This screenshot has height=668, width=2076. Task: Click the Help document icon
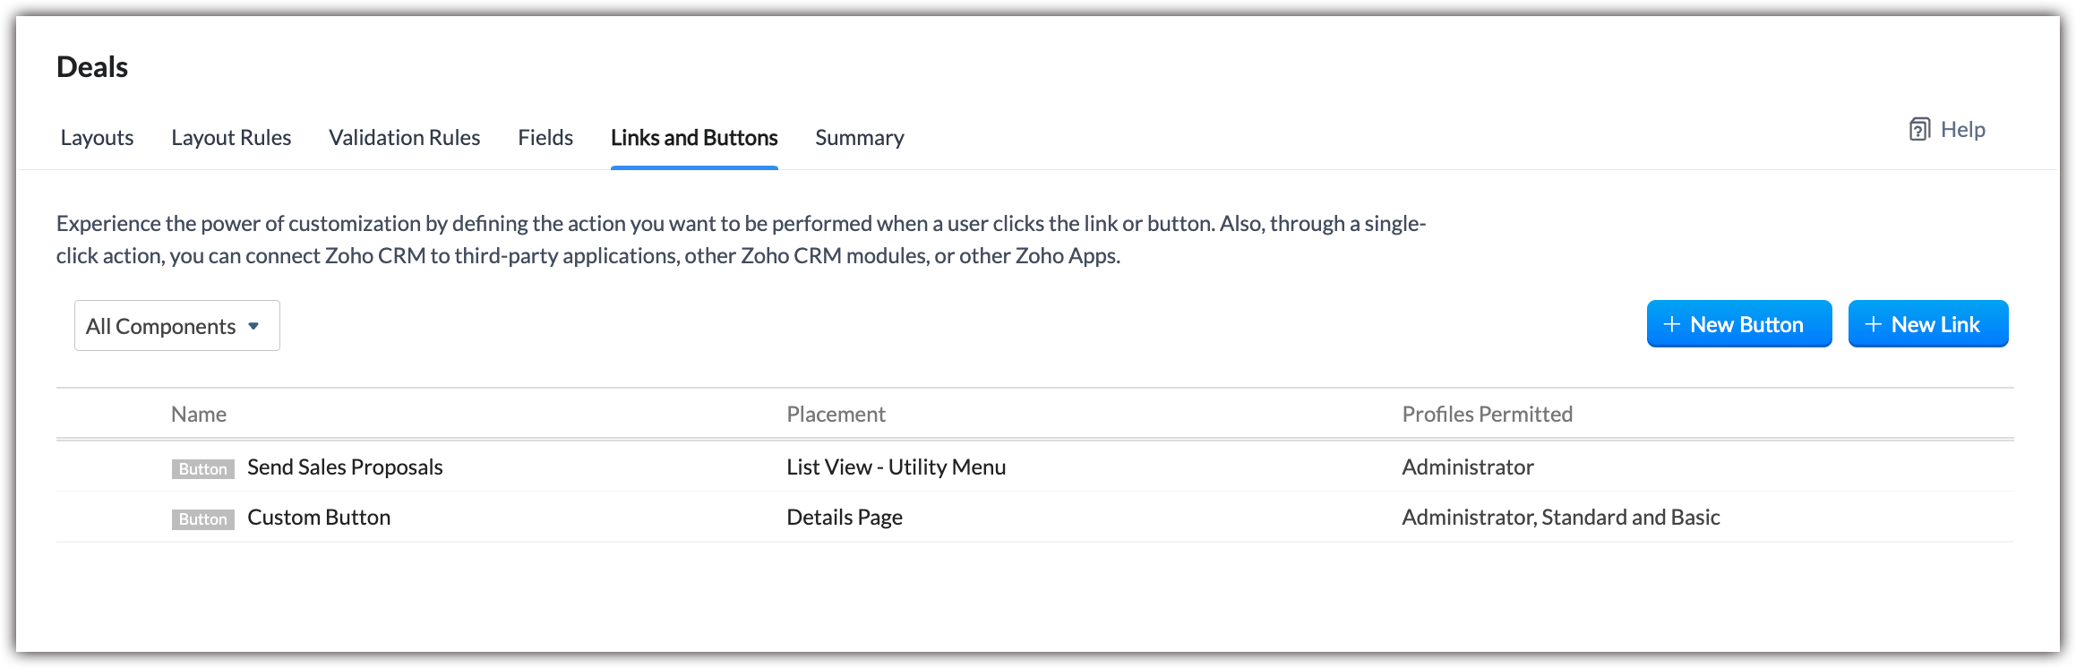pyautogui.click(x=1918, y=130)
